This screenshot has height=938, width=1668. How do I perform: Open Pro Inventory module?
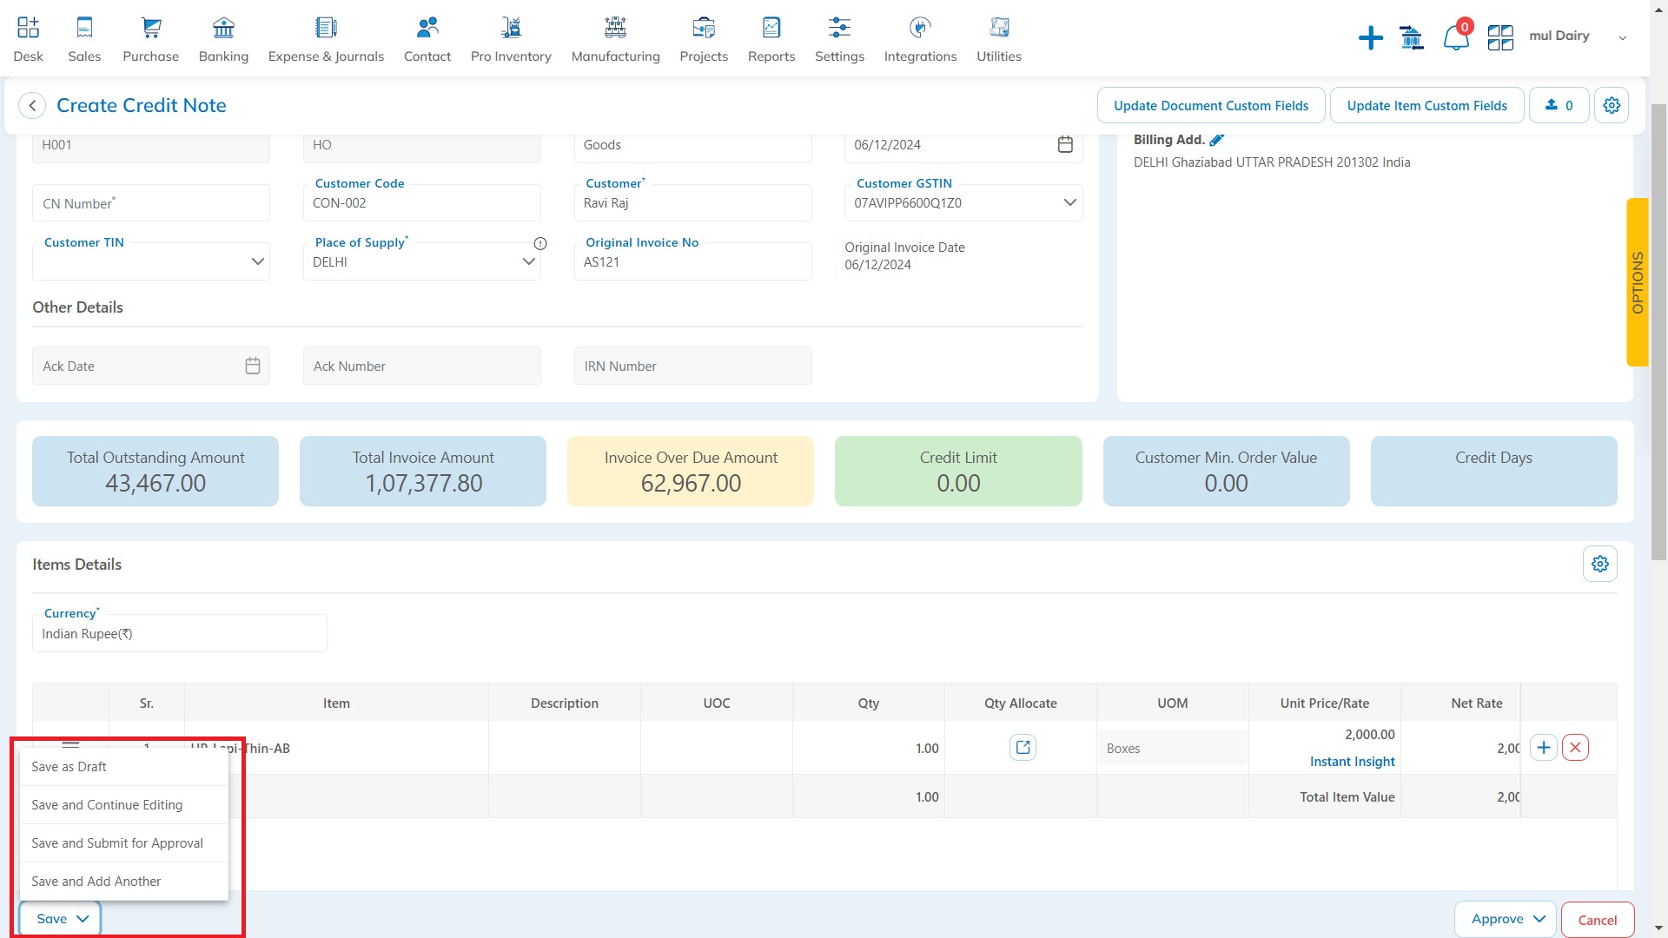tap(511, 38)
